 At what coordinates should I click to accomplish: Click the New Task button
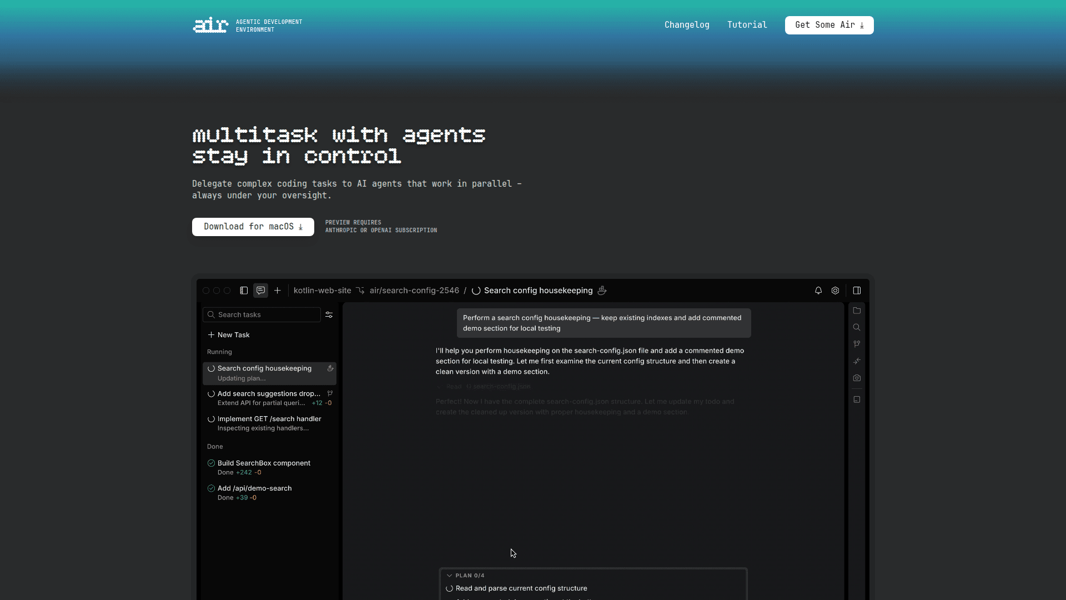tap(229, 335)
